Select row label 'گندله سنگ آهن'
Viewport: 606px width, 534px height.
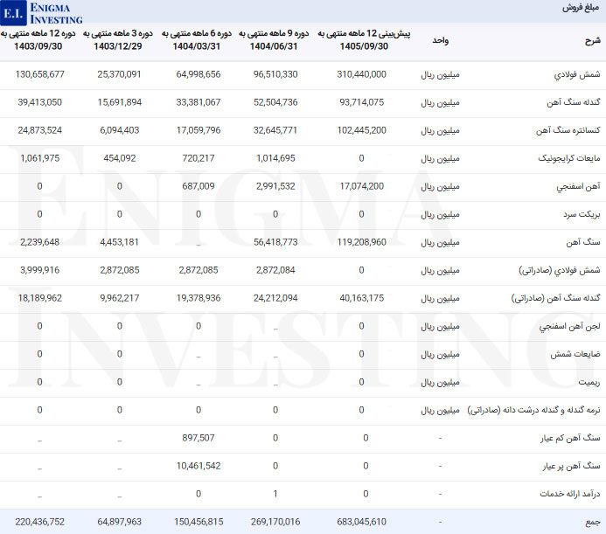(x=573, y=102)
